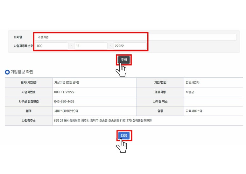This screenshot has height=174, width=246.
Task: Click the hand pointer icon below 조회
Action: (121, 70)
